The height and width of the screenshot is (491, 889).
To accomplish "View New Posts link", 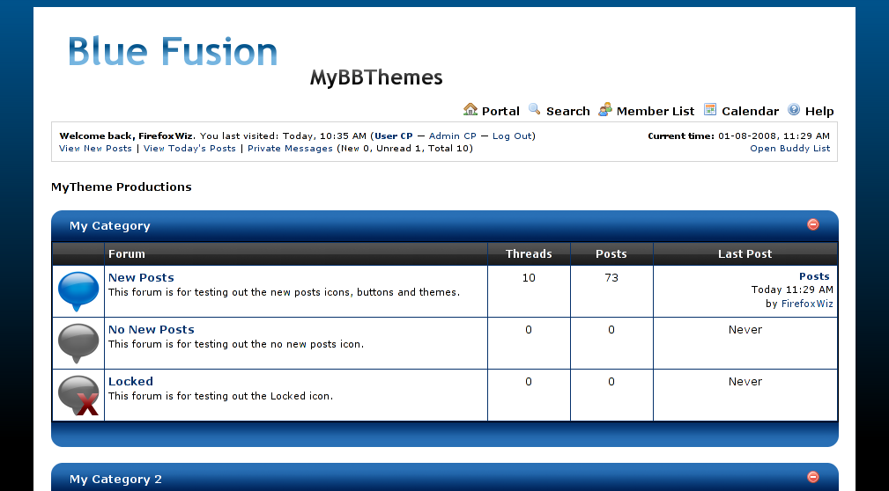I will (x=95, y=149).
